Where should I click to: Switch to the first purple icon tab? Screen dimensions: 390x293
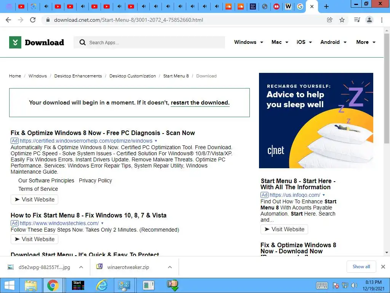click(x=9, y=7)
